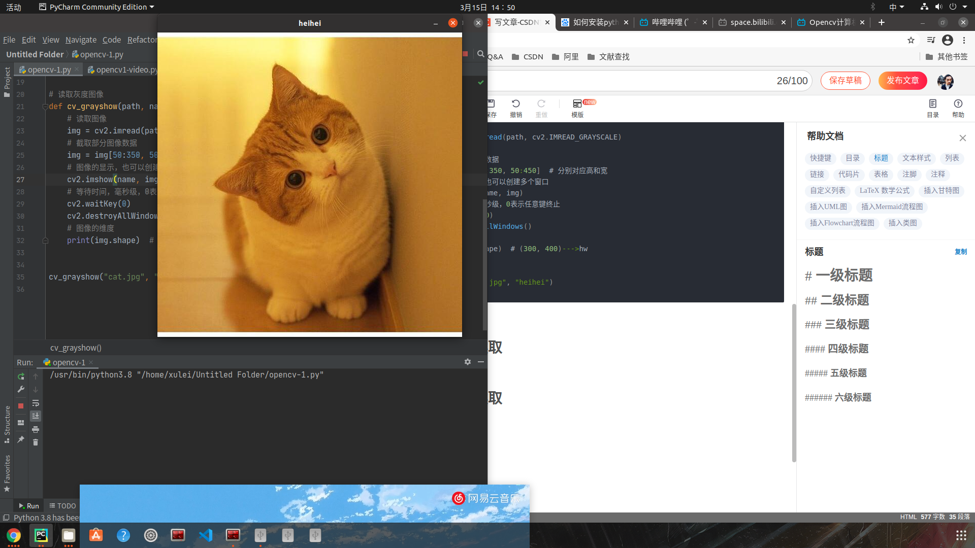Open Chrome media control icon
This screenshot has width=975, height=548.
pyautogui.click(x=931, y=40)
